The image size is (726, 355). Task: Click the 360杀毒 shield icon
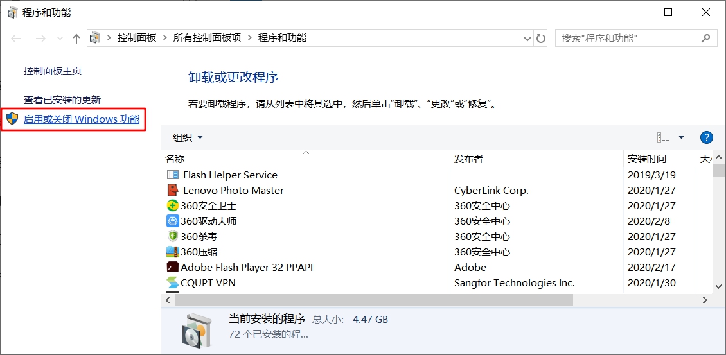(x=173, y=236)
